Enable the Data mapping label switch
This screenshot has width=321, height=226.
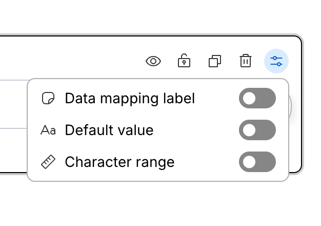257,99
